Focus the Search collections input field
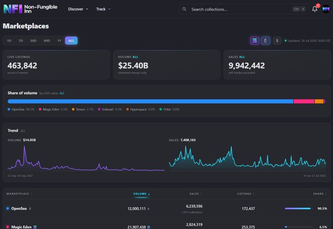This screenshot has width=333, height=229. tap(243, 9)
